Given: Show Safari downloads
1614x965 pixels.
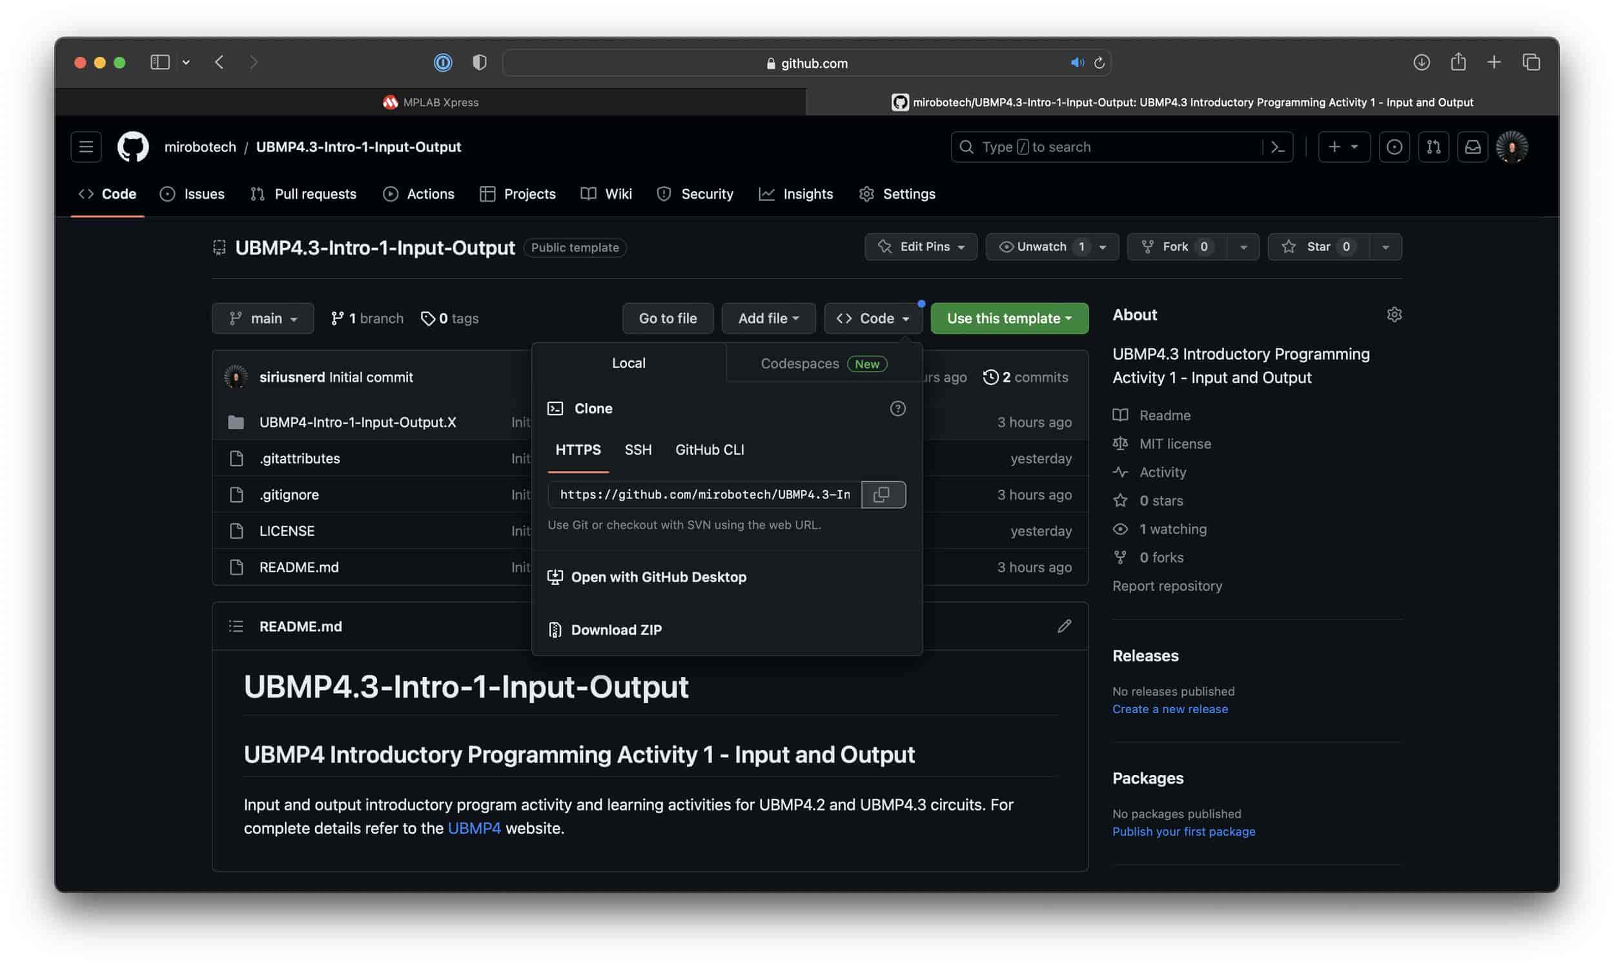Looking at the screenshot, I should (x=1421, y=63).
